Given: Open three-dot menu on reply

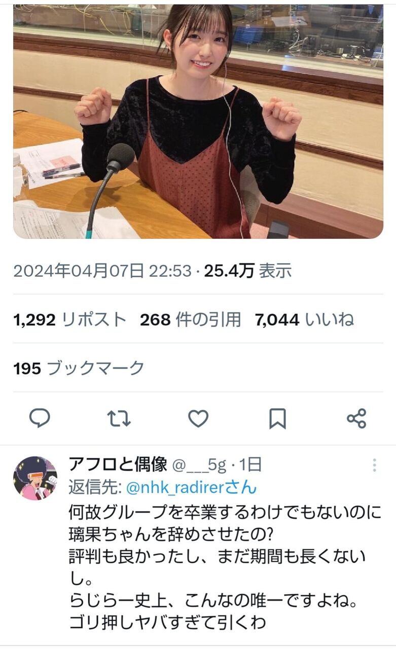Looking at the screenshot, I should coord(374,465).
